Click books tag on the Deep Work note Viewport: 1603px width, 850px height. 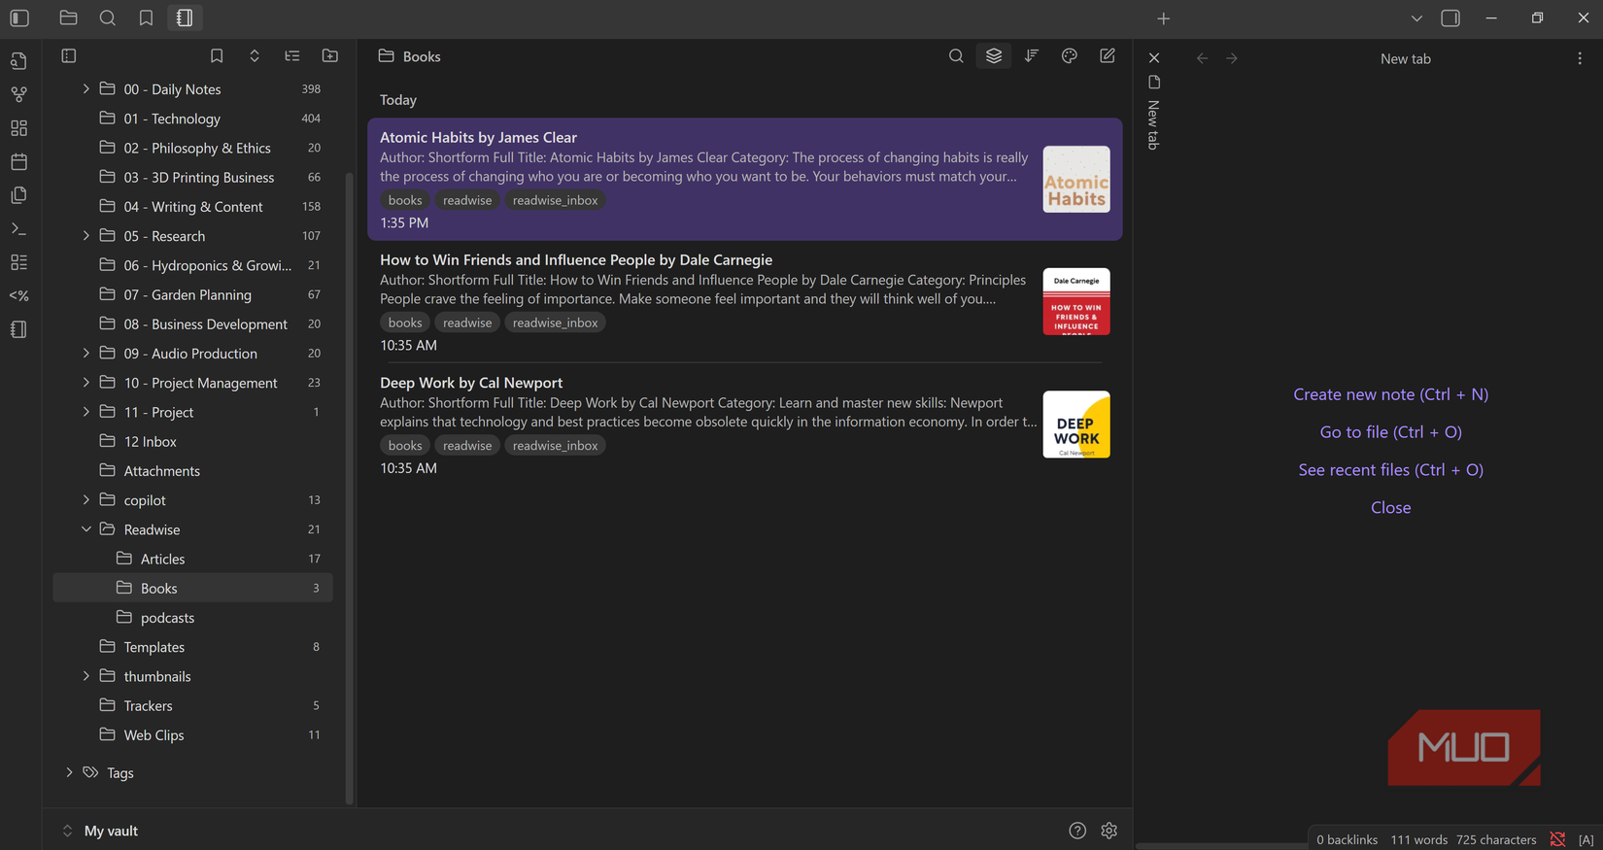[405, 446]
